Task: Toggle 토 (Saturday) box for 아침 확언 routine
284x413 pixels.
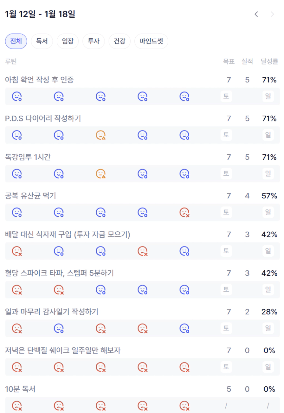Action: pos(226,96)
